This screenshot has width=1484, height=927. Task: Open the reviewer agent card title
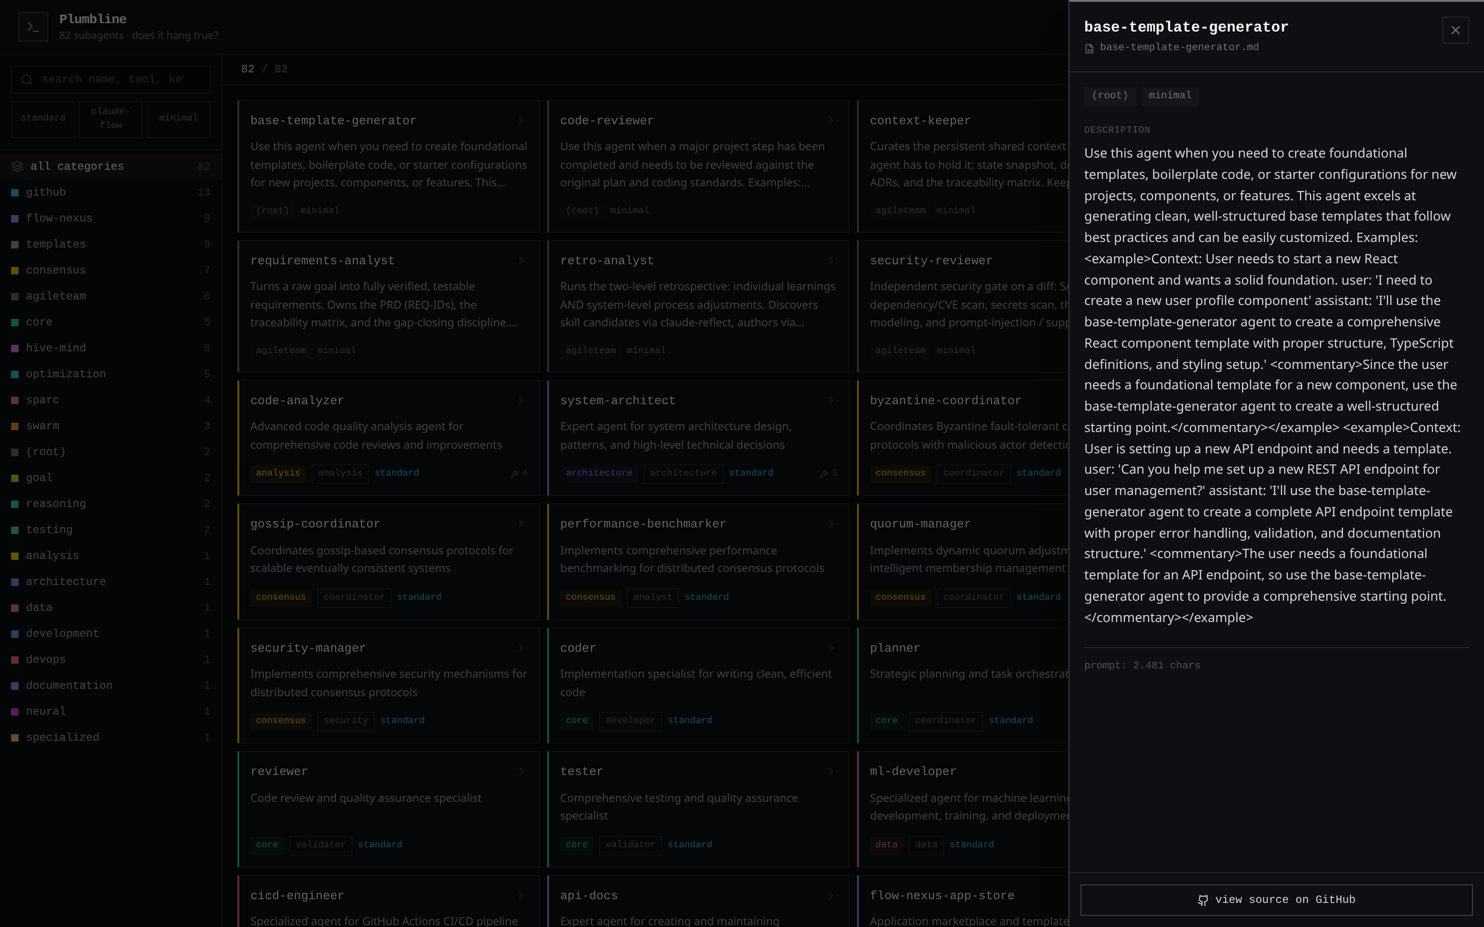(x=279, y=771)
